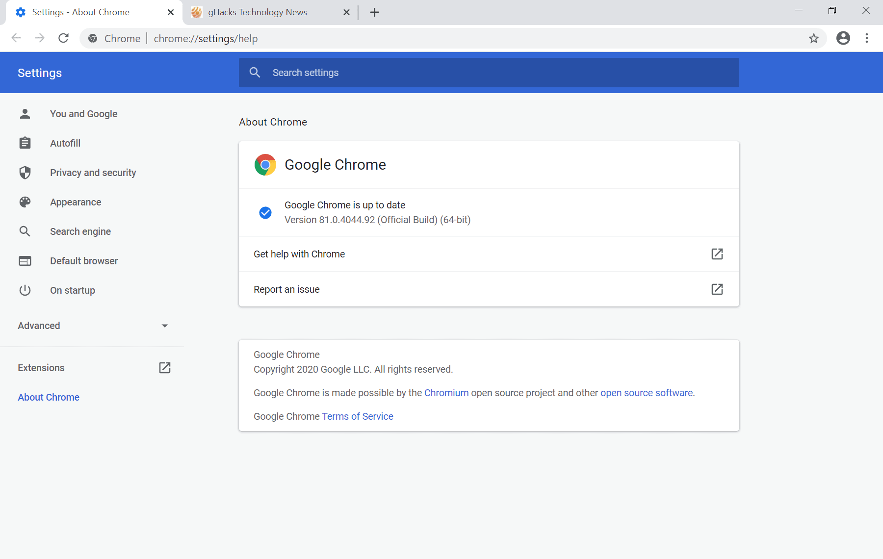Minimize the Chrome window
Screen dimensions: 883x559
(x=799, y=11)
